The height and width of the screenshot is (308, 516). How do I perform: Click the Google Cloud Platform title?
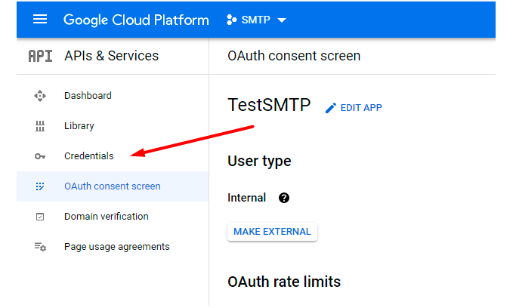point(136,20)
